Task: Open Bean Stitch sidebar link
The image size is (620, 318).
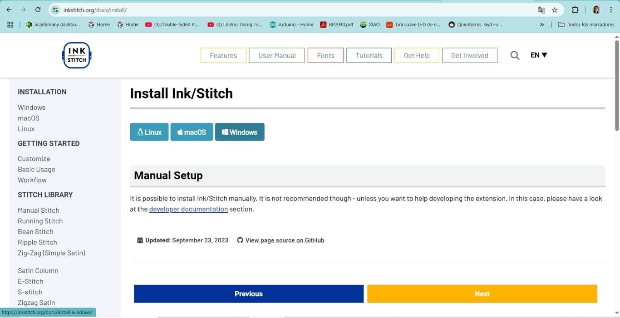Action: pos(35,232)
